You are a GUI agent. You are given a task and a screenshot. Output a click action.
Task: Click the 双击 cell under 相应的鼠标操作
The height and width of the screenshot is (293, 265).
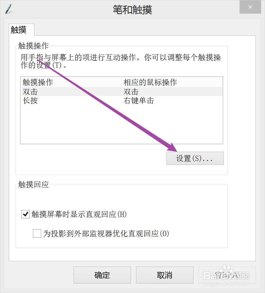click(131, 92)
